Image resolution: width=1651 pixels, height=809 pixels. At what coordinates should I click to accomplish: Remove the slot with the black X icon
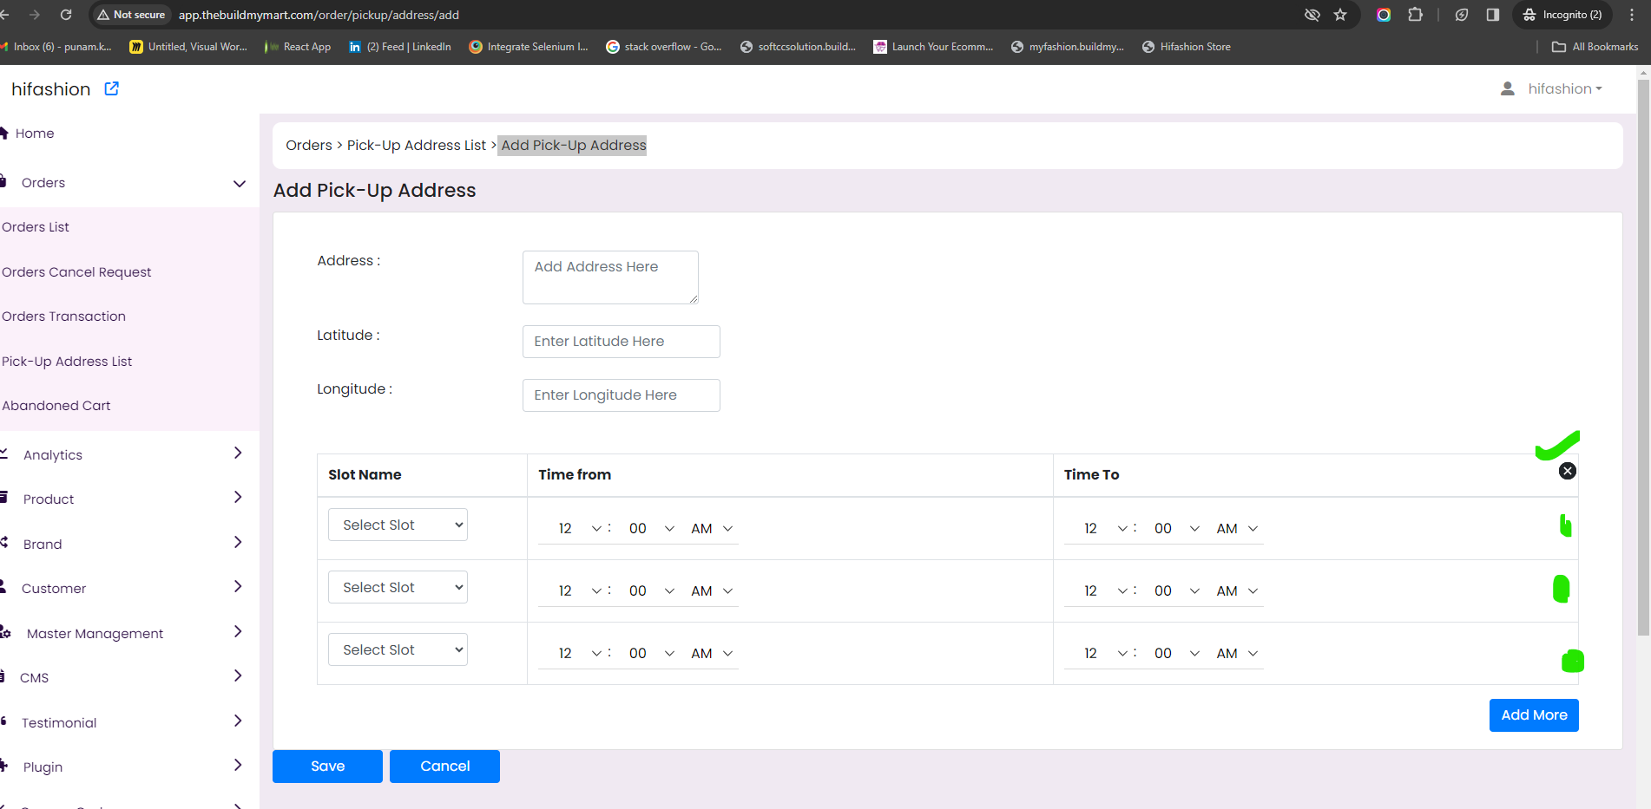click(x=1568, y=471)
